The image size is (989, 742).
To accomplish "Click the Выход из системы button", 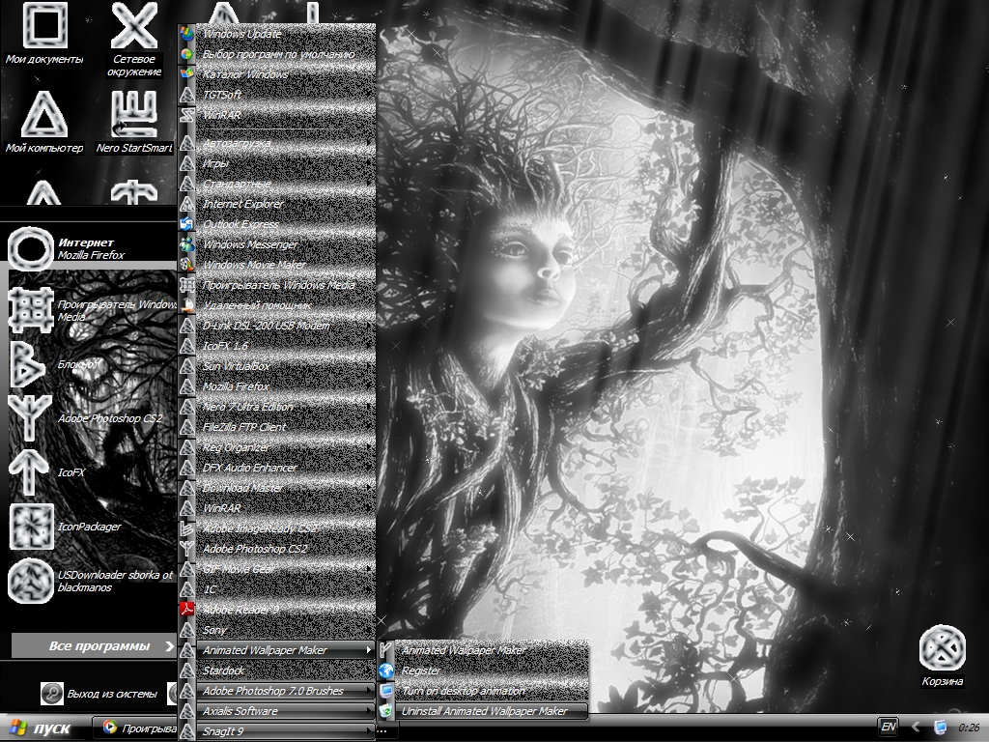I will [x=99, y=694].
